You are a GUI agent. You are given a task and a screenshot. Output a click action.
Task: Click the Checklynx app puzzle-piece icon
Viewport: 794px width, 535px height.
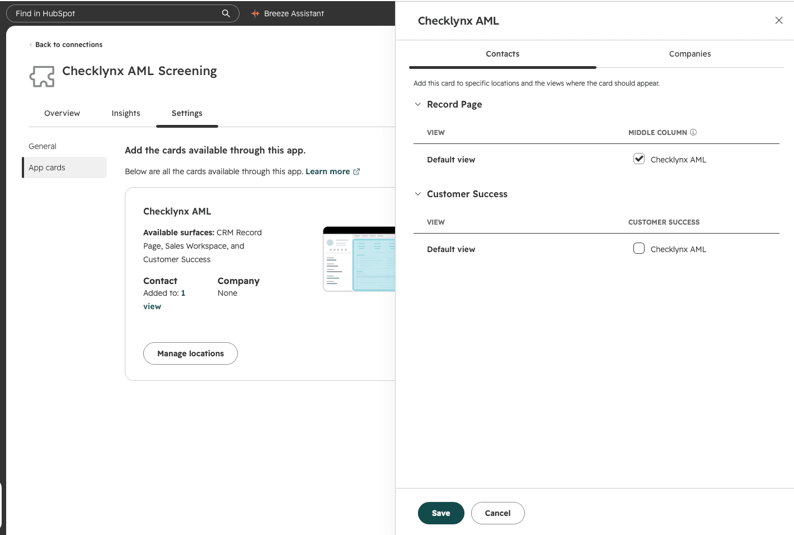point(42,76)
